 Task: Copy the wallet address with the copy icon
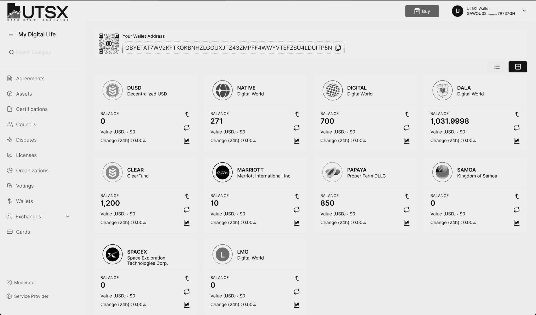[x=338, y=48]
